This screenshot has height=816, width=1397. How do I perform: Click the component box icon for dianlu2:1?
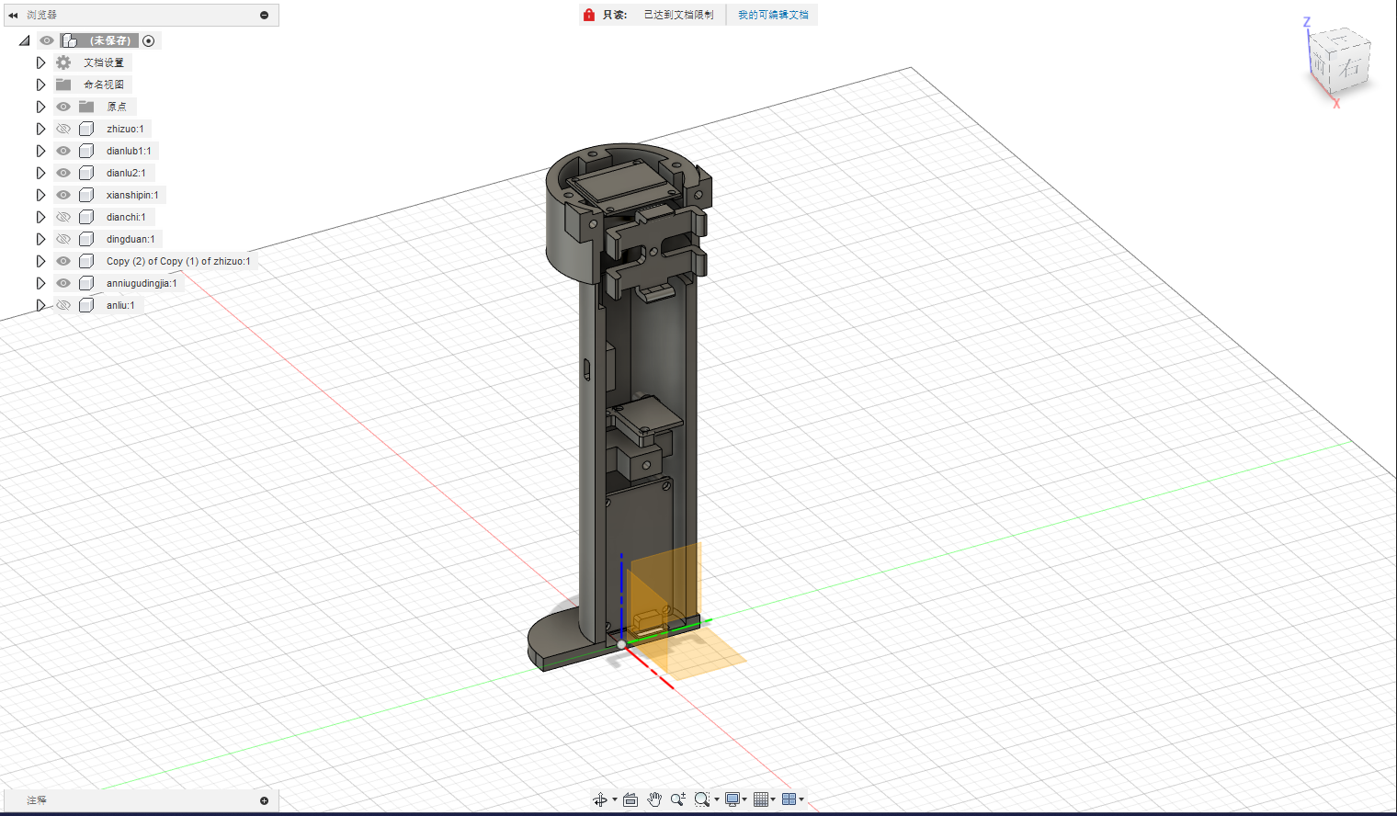click(x=86, y=173)
